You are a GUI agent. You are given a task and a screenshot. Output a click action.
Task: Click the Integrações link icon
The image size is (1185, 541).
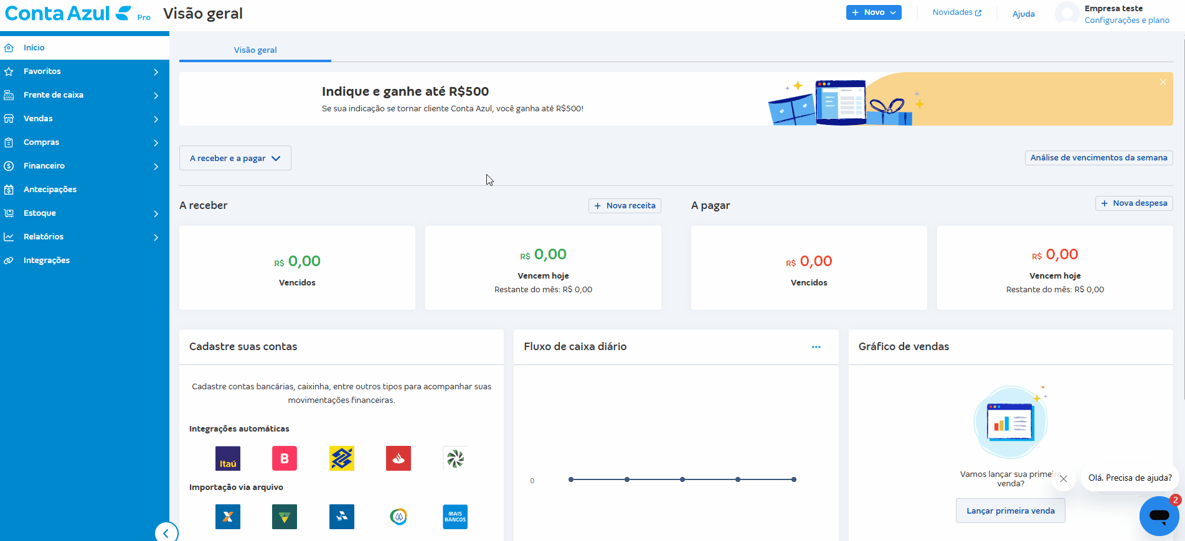[x=9, y=261]
